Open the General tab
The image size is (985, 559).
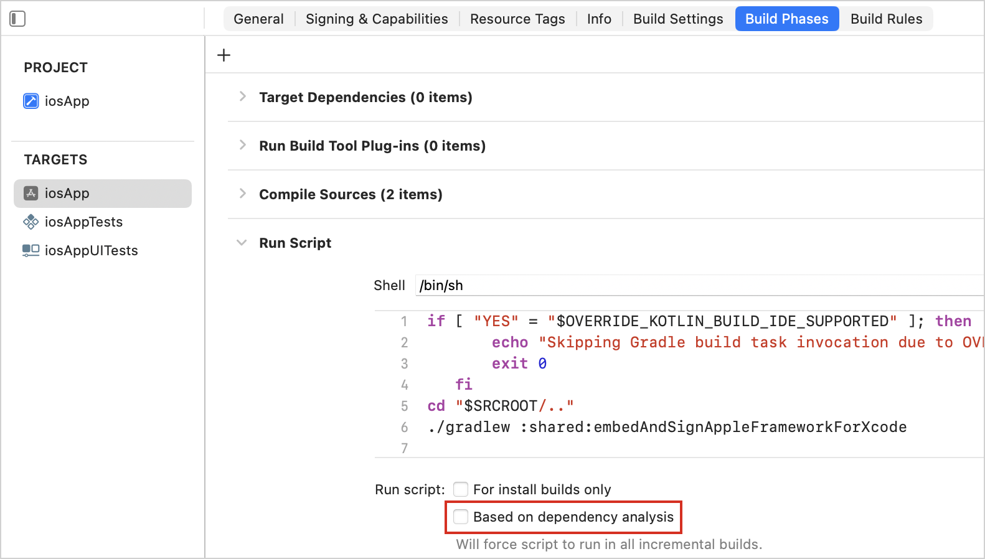pos(258,19)
